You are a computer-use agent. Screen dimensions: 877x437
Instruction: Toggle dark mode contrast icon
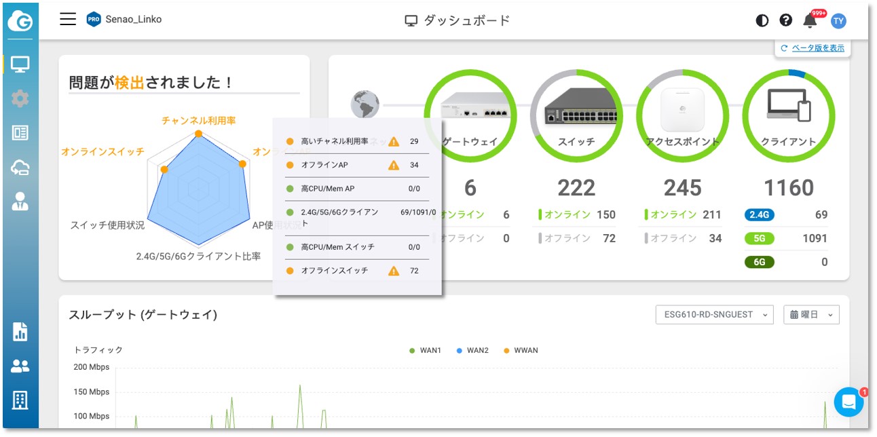tap(762, 20)
